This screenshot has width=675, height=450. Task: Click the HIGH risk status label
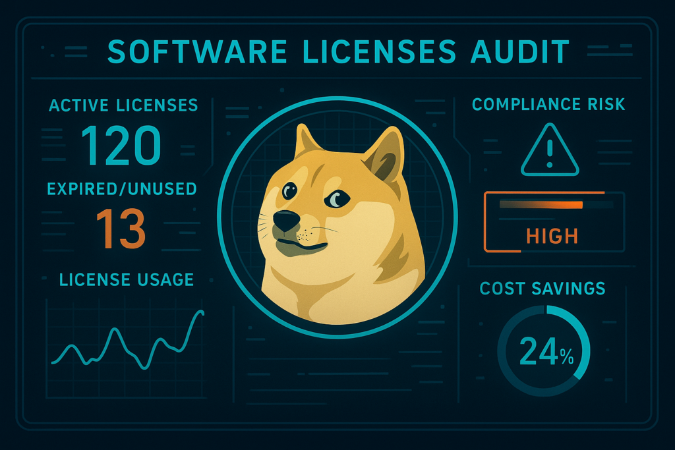[552, 236]
